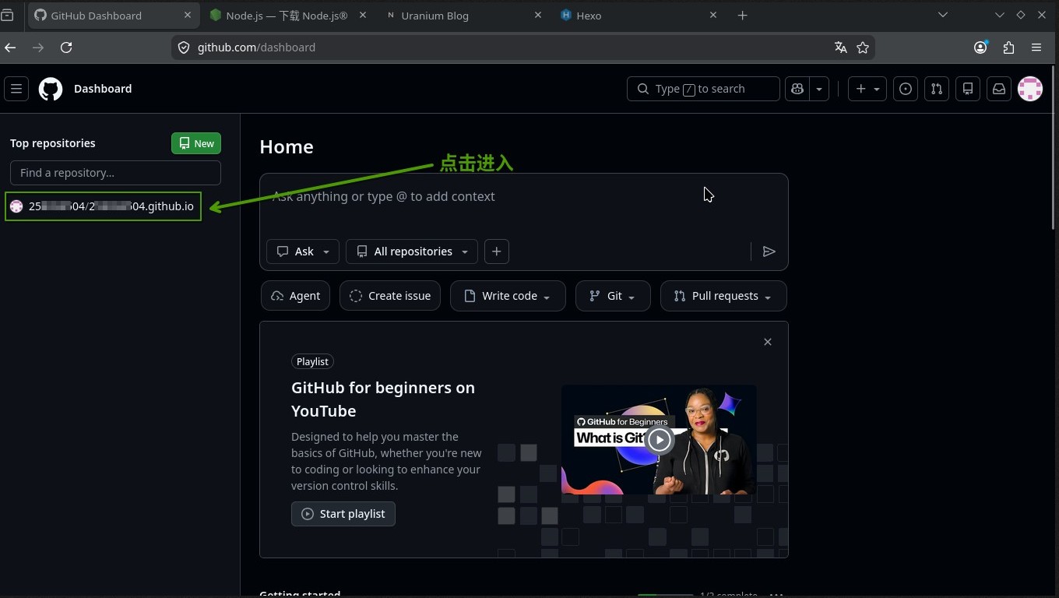Screen dimensions: 1059x598
Task: Click the Ask anything chat input
Action: coord(523,197)
